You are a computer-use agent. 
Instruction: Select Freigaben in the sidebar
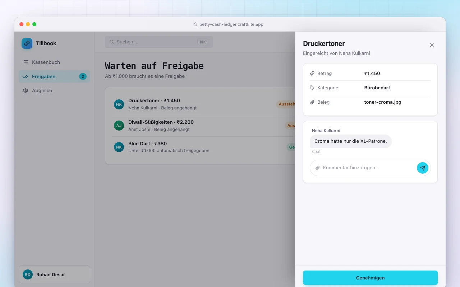pyautogui.click(x=54, y=76)
